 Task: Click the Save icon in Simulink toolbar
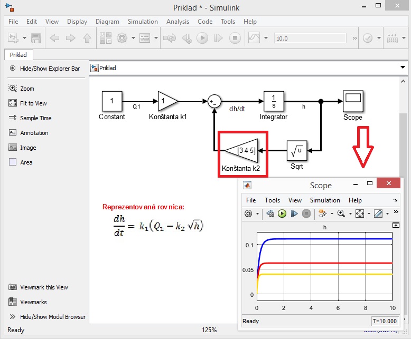point(36,38)
